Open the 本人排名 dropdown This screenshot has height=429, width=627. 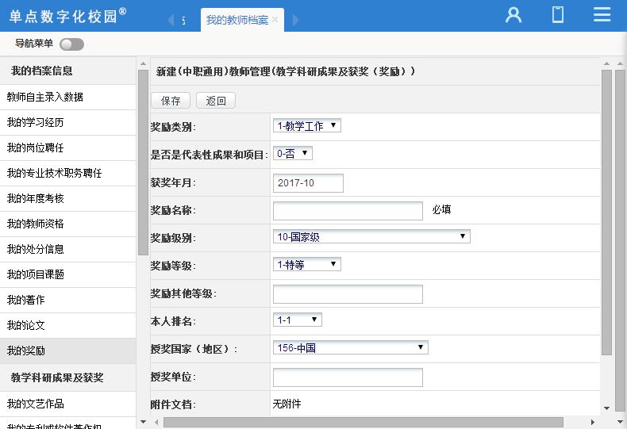(x=298, y=320)
